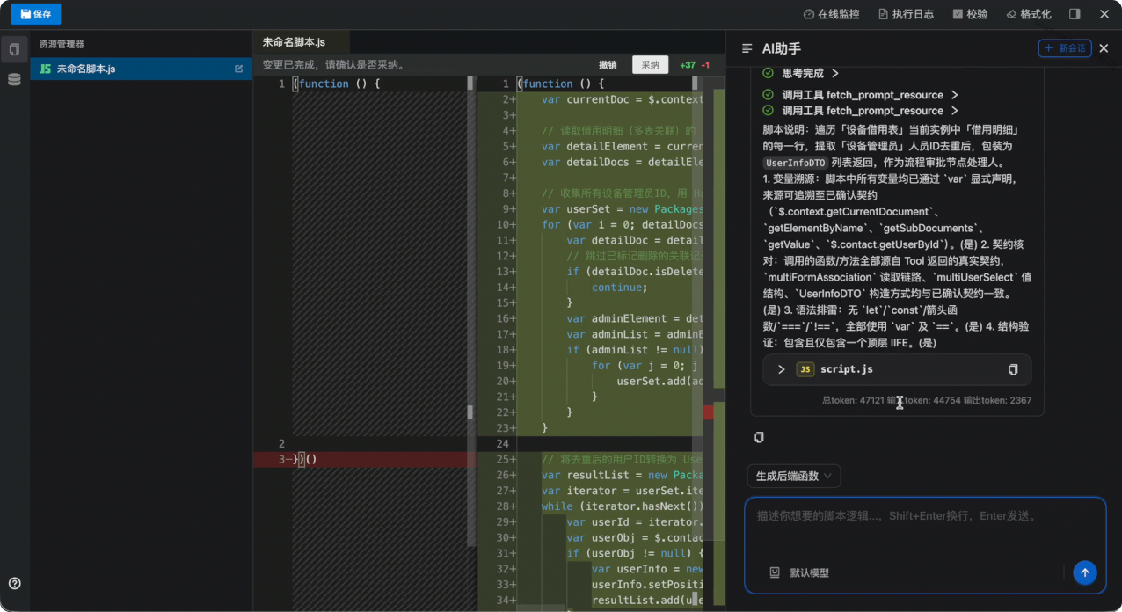
Task: Click the rename icon beside 未命名脚本.js
Action: [x=239, y=69]
